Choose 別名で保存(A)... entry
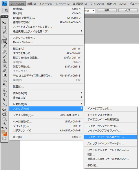 point(46,67)
